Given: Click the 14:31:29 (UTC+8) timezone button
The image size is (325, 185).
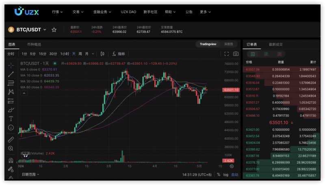Looking at the screenshot, I should [x=197, y=174].
